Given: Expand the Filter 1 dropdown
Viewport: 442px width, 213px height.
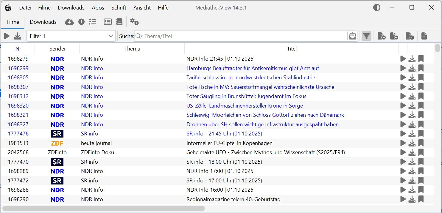Looking at the screenshot, I should pos(111,36).
